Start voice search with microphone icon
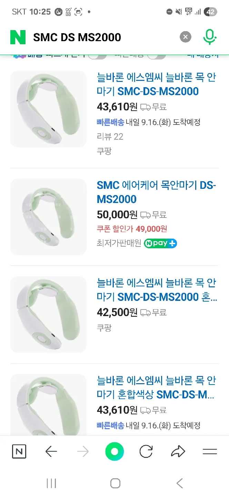The image size is (229, 498). (209, 37)
